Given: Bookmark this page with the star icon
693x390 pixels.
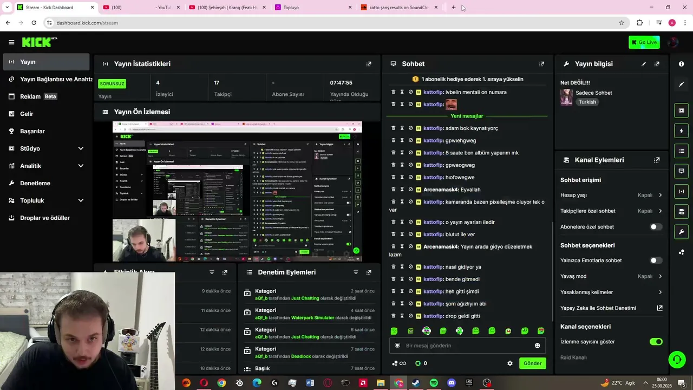Looking at the screenshot, I should (x=621, y=23).
